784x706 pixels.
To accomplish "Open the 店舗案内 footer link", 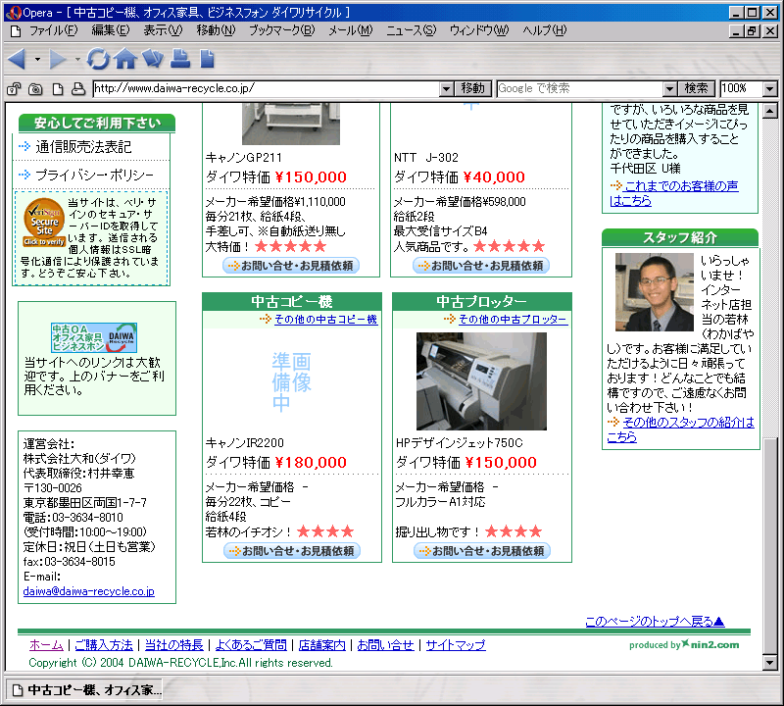I will (x=322, y=645).
